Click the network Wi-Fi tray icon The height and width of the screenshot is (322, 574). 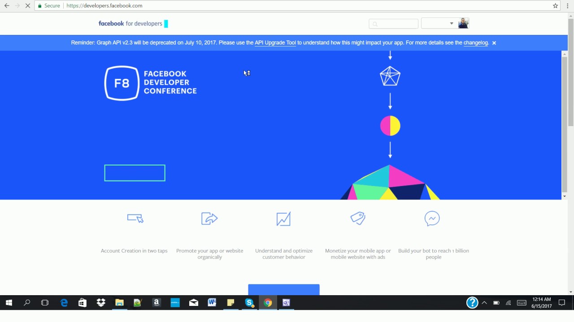[509, 303]
